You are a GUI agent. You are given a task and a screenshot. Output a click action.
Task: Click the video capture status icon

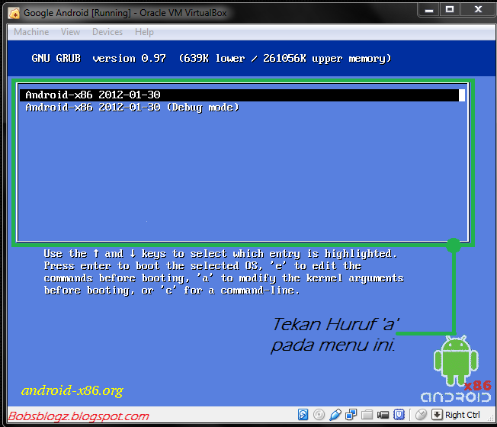tap(383, 415)
